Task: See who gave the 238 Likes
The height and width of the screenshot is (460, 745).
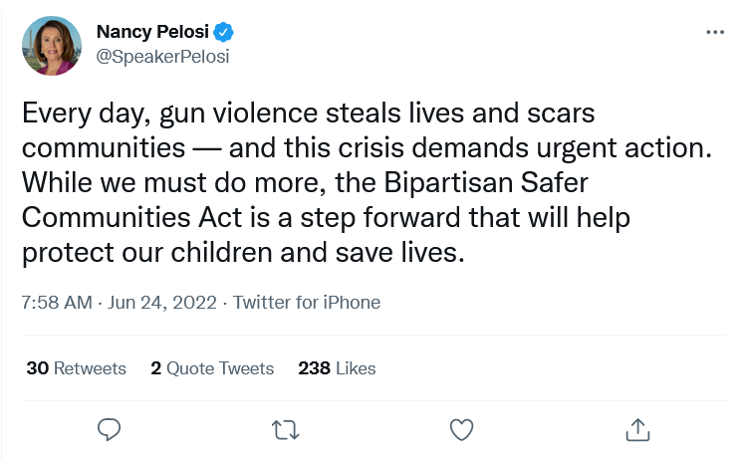Action: [337, 368]
